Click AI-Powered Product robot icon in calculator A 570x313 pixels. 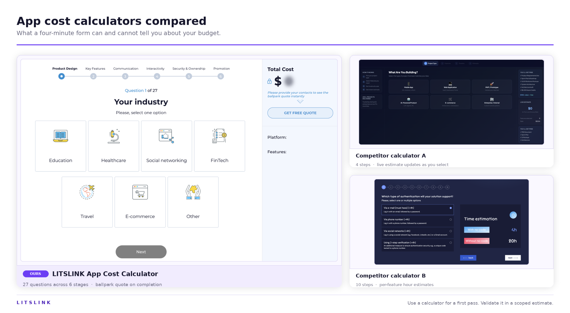(x=409, y=99)
